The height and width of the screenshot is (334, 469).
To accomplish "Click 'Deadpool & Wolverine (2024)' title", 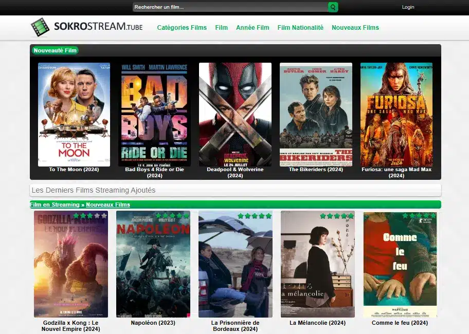I will (235, 172).
